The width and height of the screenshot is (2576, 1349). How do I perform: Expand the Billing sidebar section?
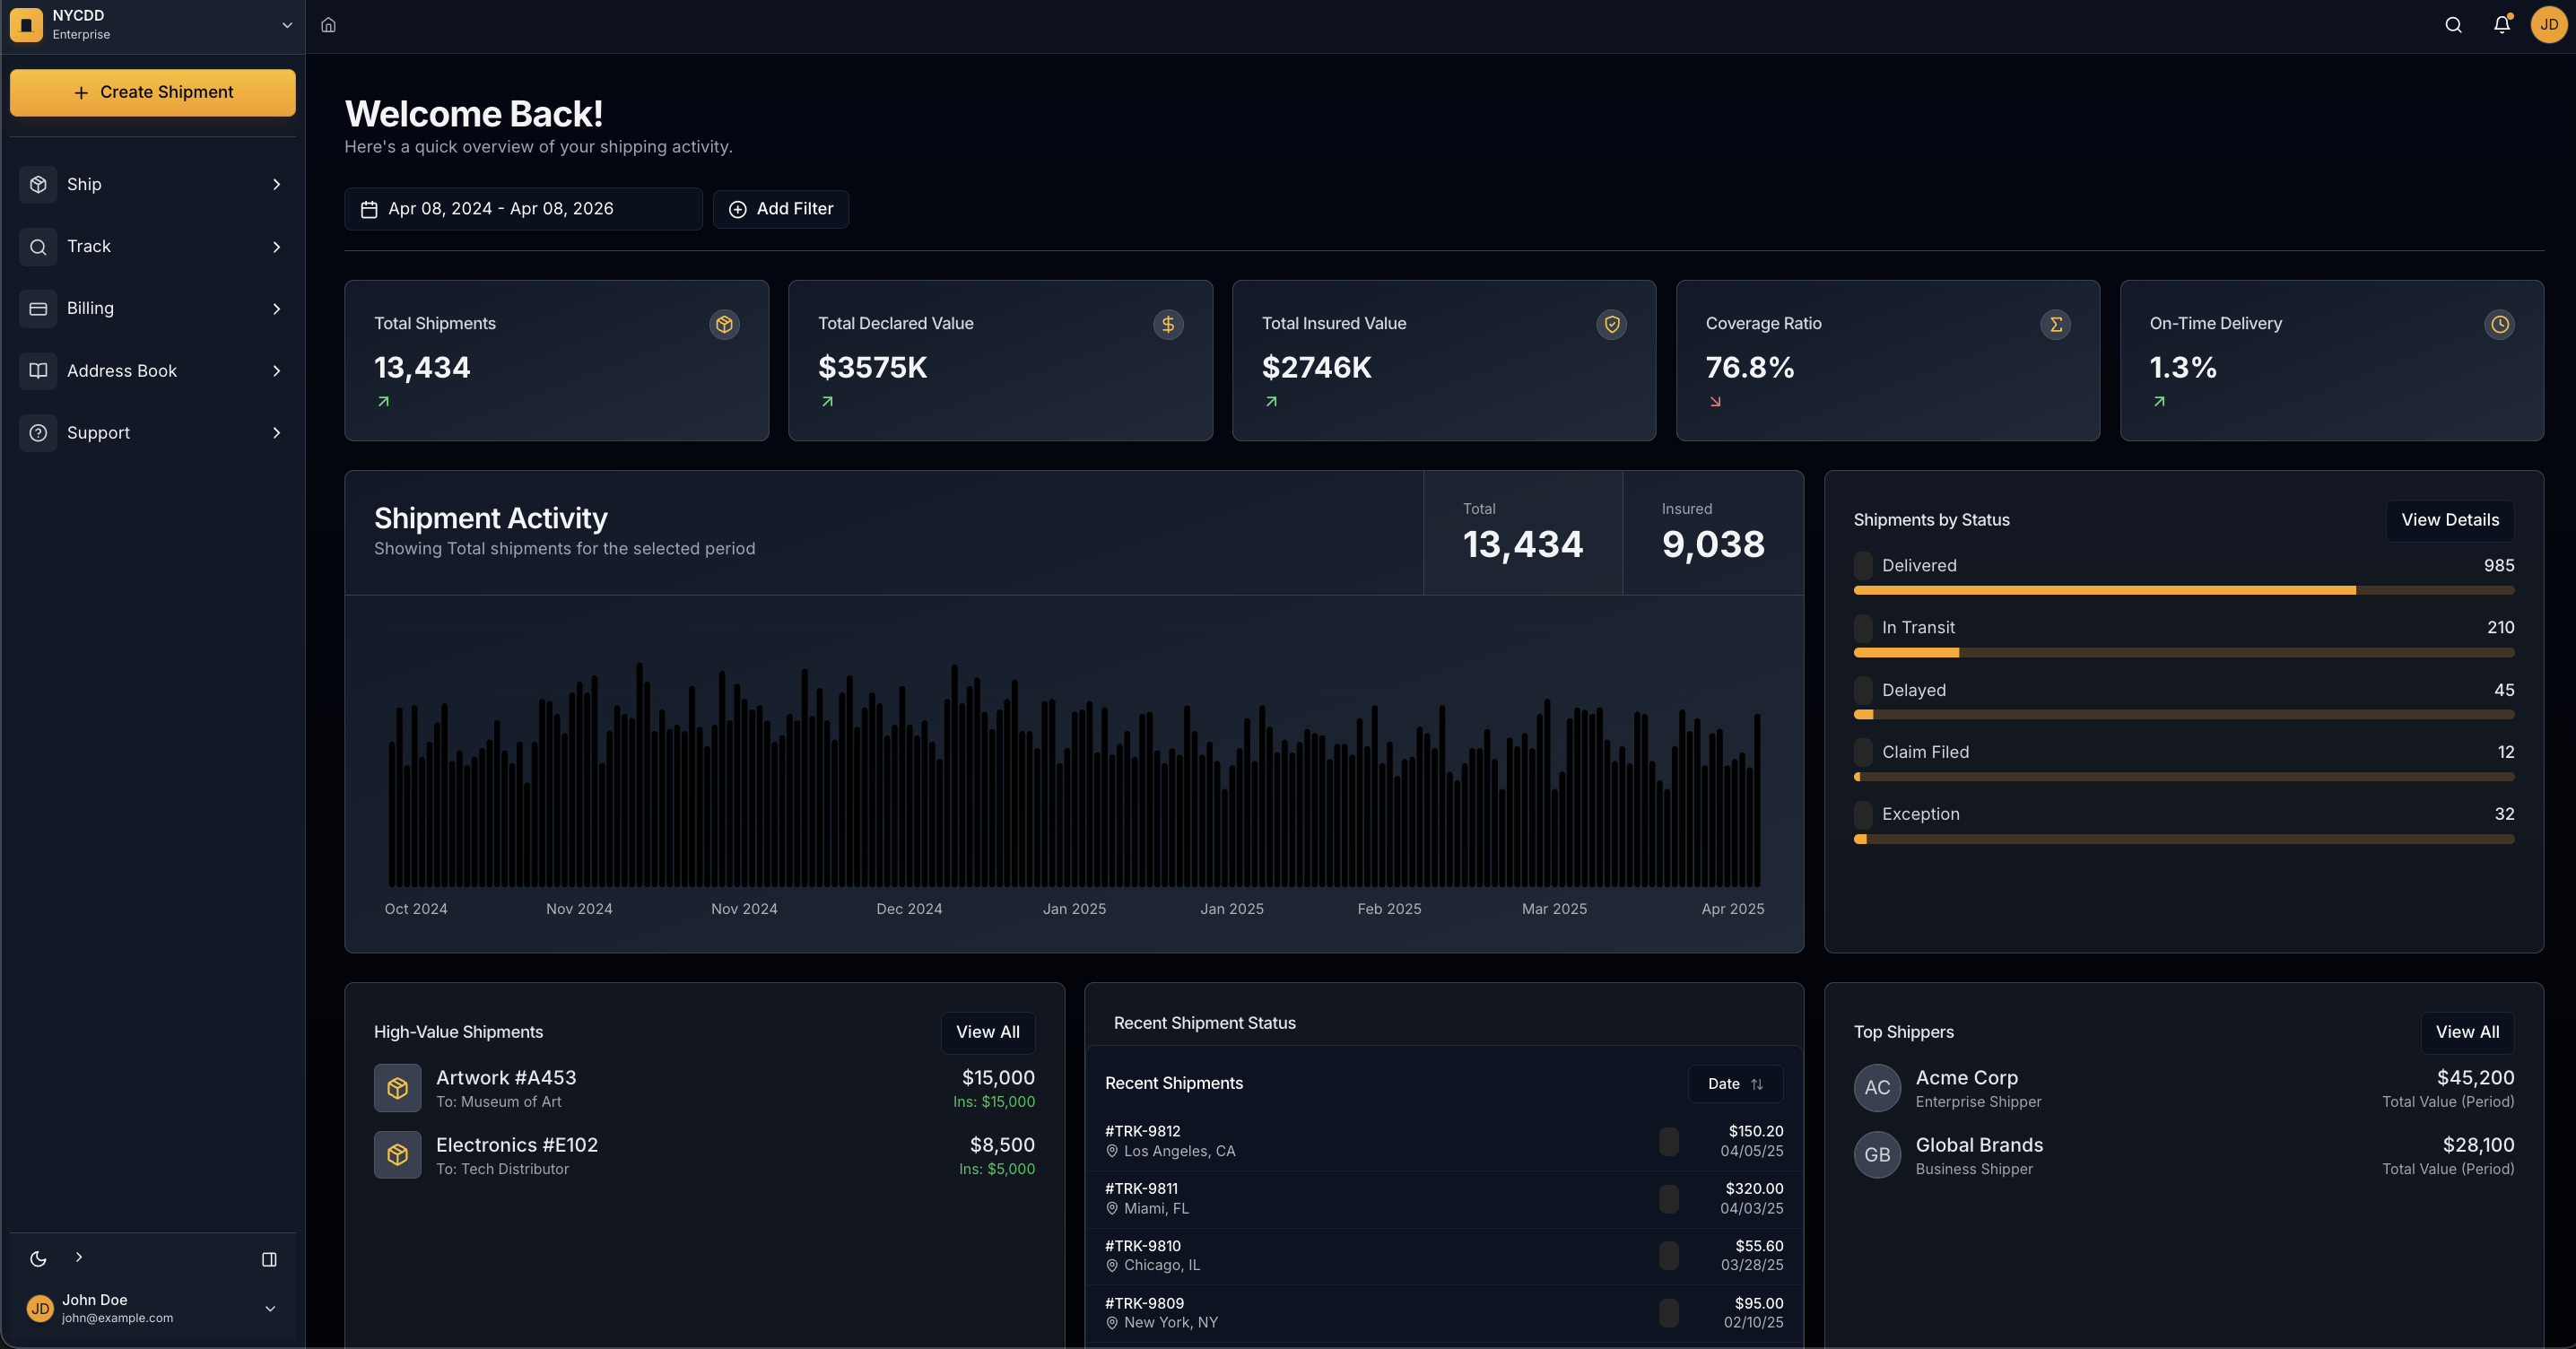pyautogui.click(x=152, y=309)
